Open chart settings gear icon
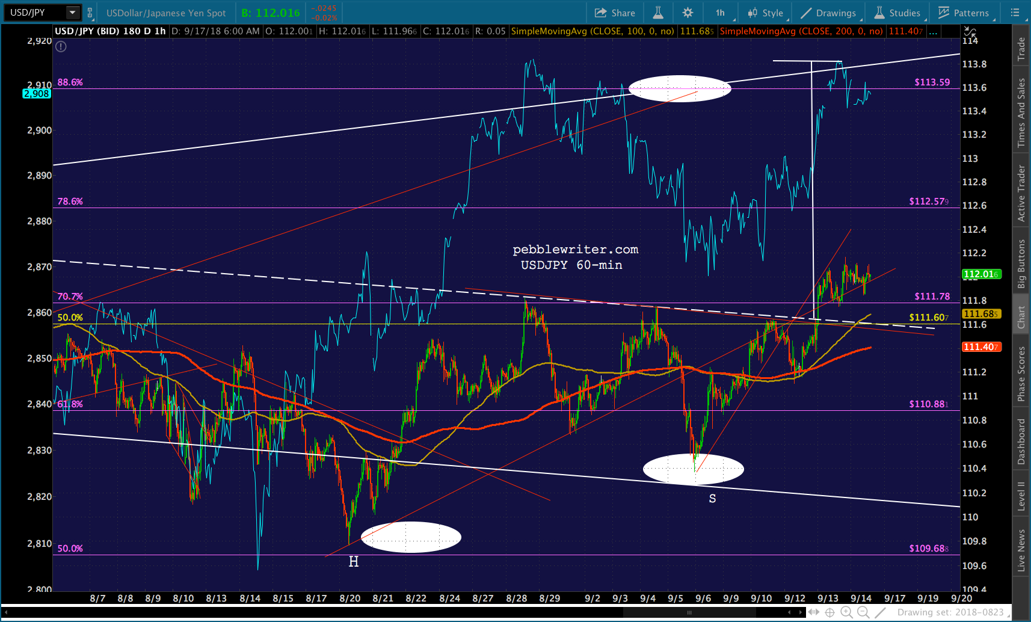 [688, 13]
